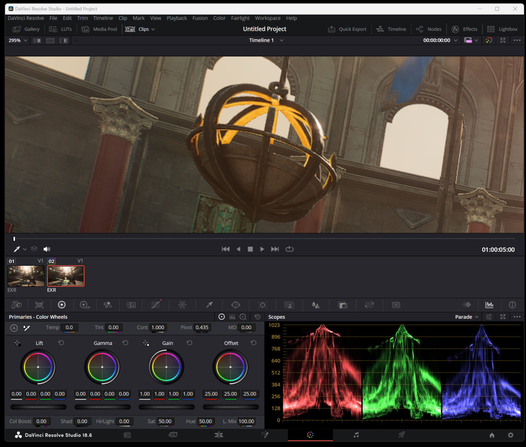Viewport: 526px width, 447px height.
Task: Toggle the Scopes fullscreen expand
Action: pyautogui.click(x=503, y=317)
